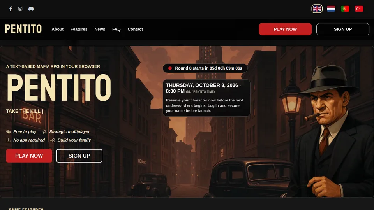
Task: Open the About menu item
Action: (x=58, y=29)
